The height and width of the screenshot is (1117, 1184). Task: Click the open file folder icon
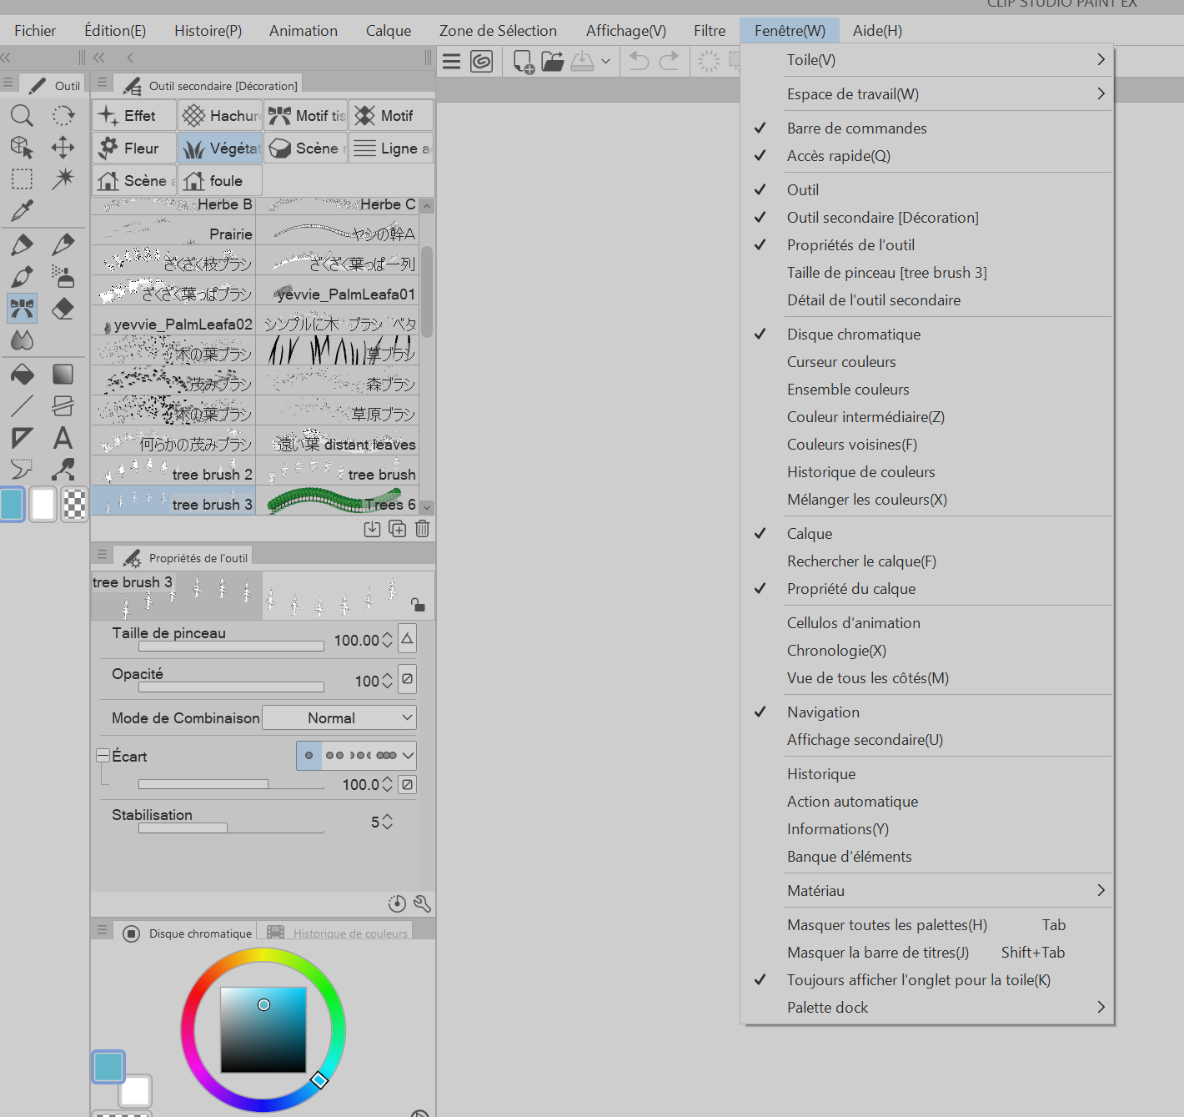coord(553,62)
